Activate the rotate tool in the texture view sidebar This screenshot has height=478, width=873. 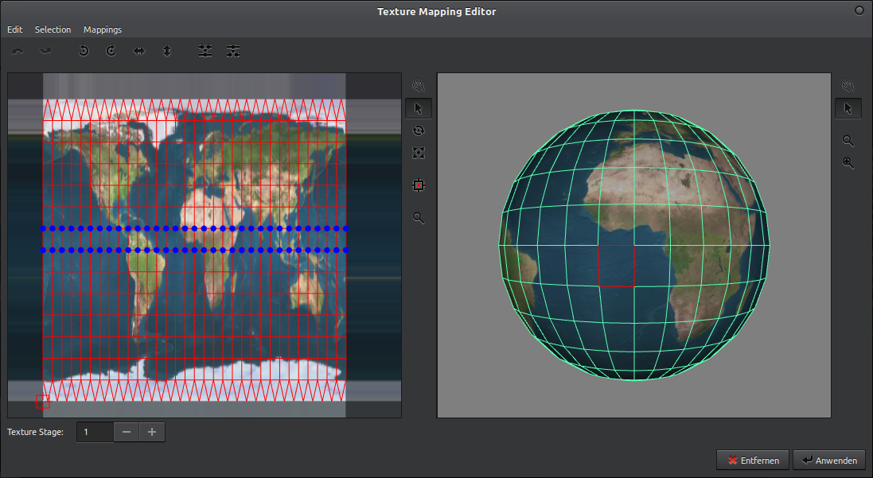418,130
